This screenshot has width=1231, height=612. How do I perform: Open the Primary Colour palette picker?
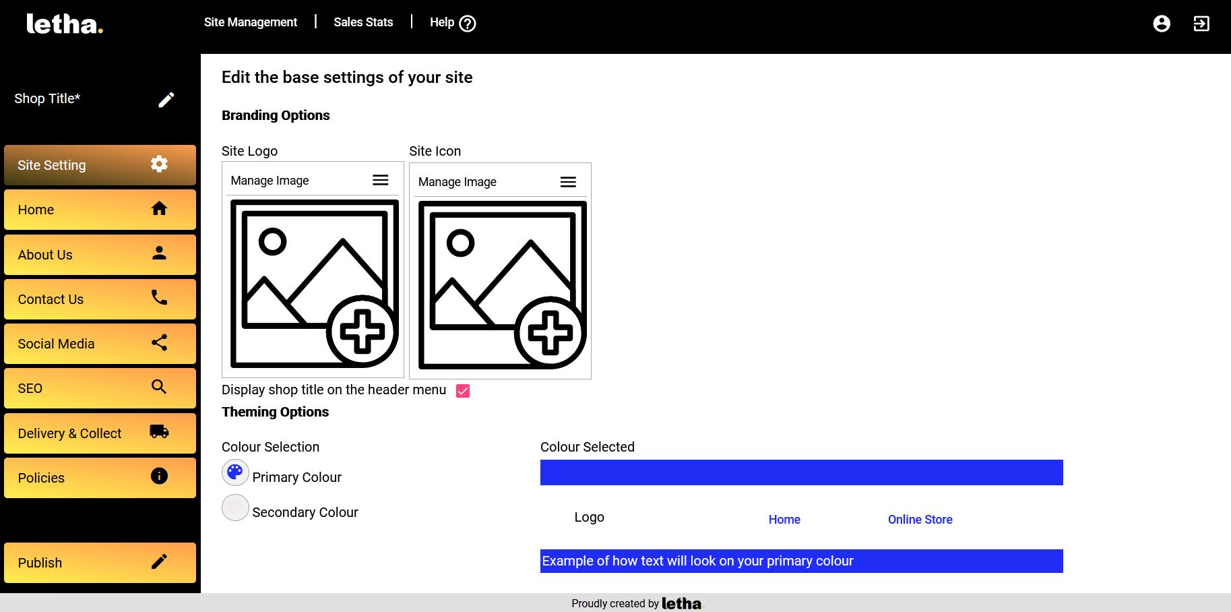pyautogui.click(x=235, y=472)
